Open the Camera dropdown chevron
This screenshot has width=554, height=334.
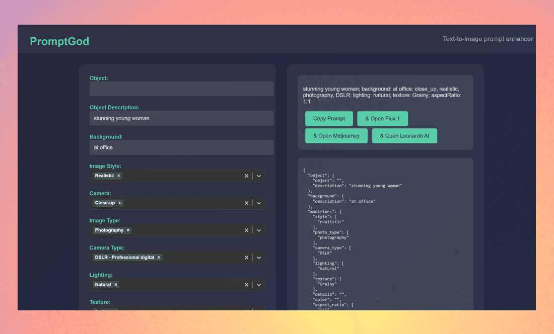coord(259,203)
